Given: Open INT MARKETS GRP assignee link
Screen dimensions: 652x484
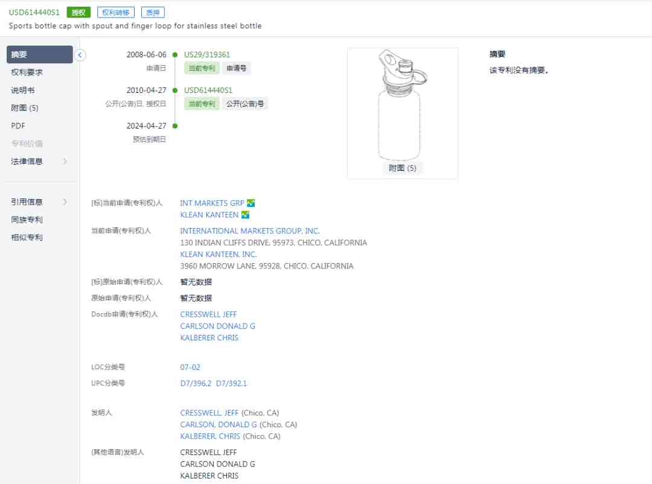Looking at the screenshot, I should pos(212,203).
